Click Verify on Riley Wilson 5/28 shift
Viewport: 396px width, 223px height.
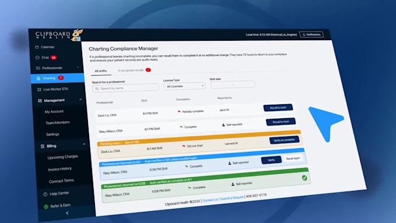coord(271,160)
